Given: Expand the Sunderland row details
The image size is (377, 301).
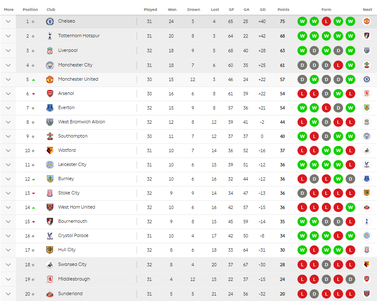Looking at the screenshot, I should [8, 294].
